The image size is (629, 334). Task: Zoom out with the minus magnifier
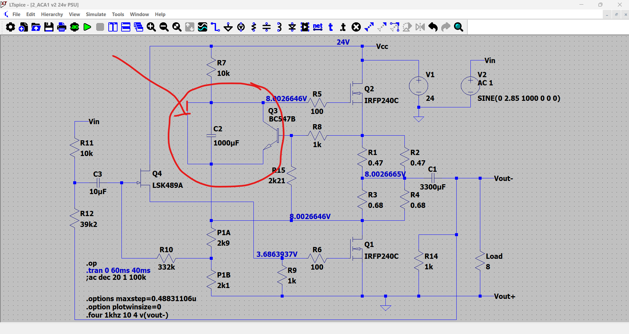(164, 27)
